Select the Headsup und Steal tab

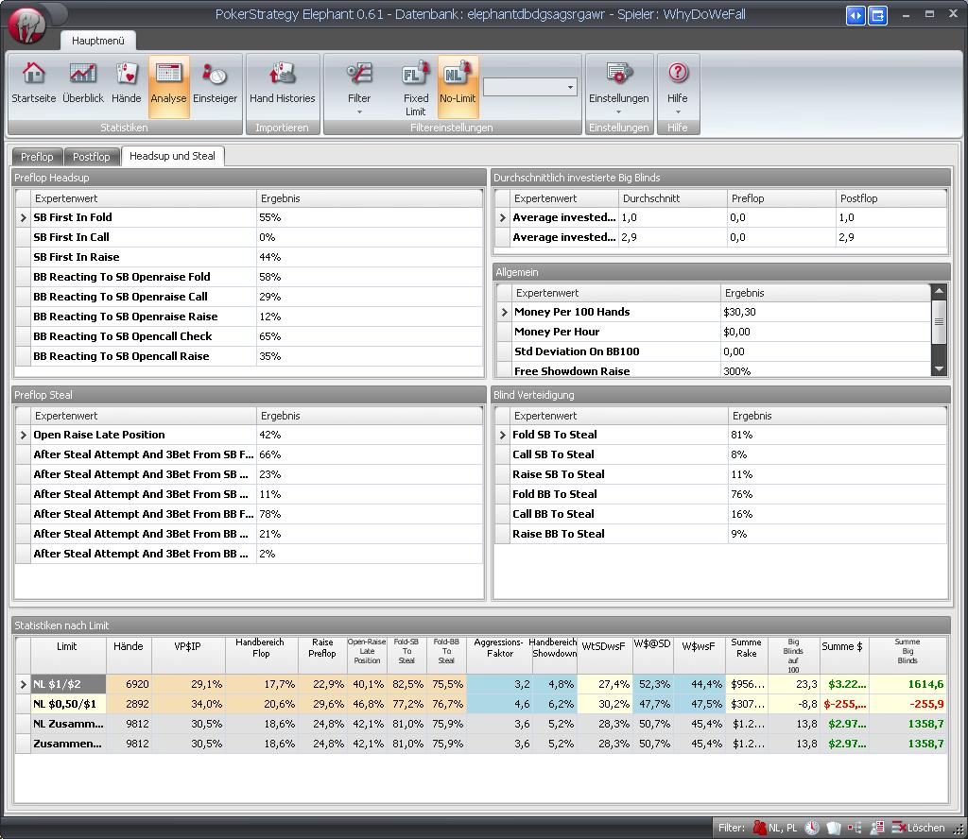coord(172,156)
